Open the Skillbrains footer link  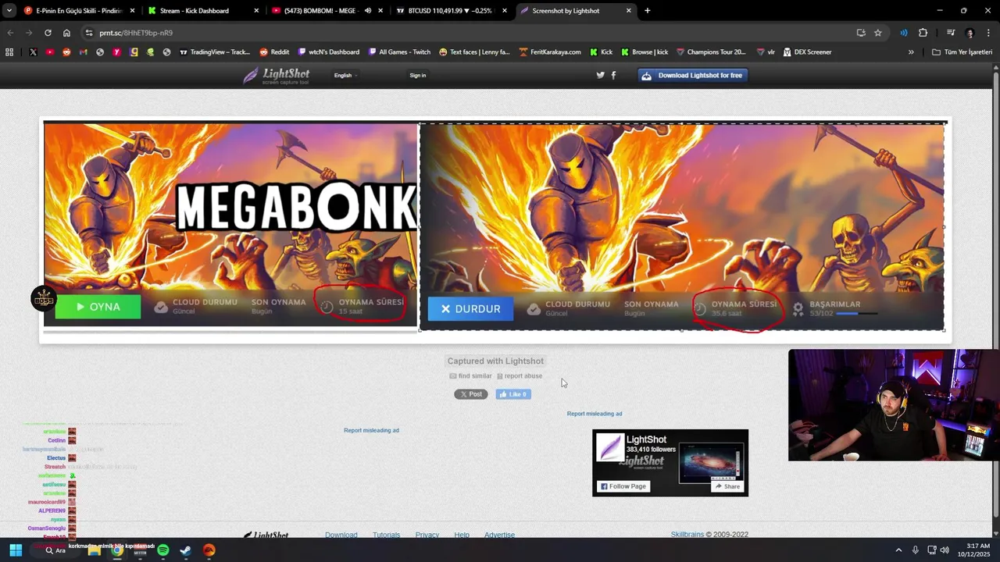point(687,535)
